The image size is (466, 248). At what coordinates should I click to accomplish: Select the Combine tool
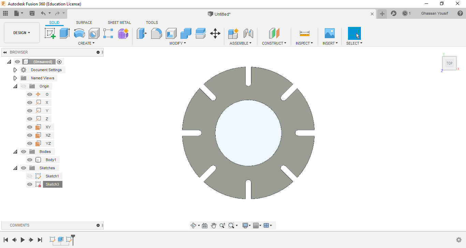click(186, 33)
